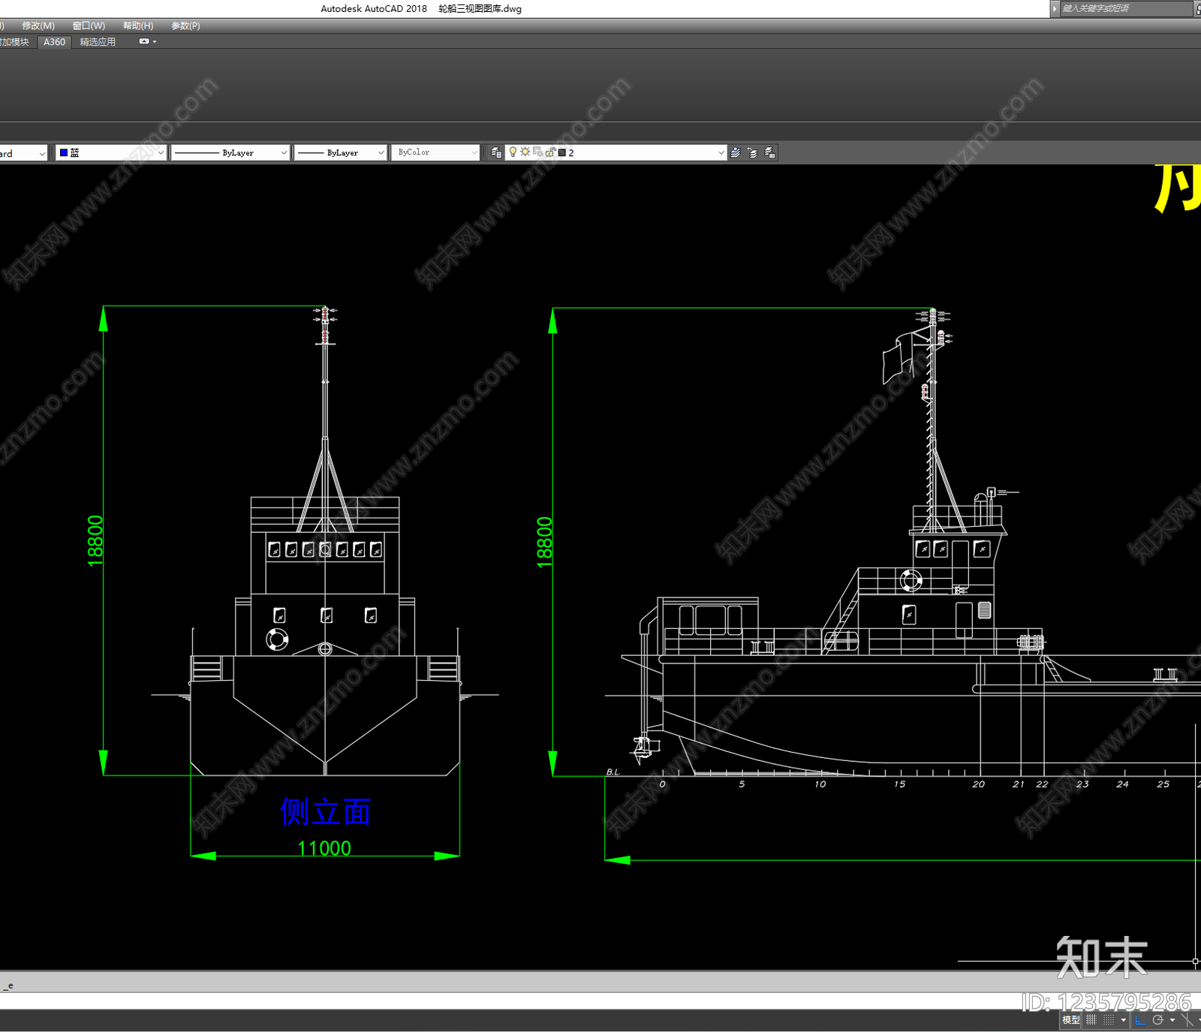Open the 帮助(H) menu
This screenshot has height=1032, width=1201.
pyautogui.click(x=138, y=26)
